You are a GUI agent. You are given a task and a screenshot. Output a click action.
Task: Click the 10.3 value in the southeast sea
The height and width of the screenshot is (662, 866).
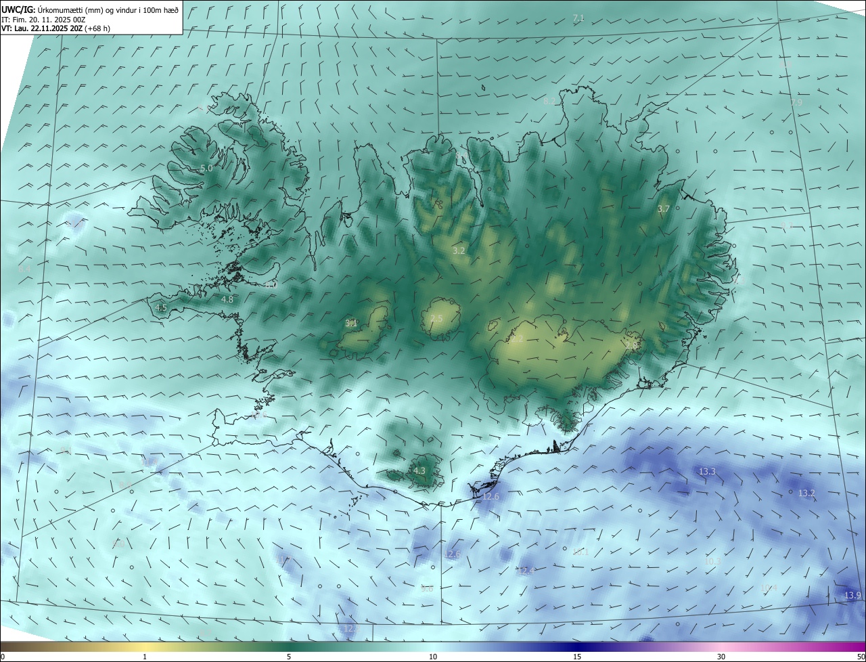tap(712, 561)
